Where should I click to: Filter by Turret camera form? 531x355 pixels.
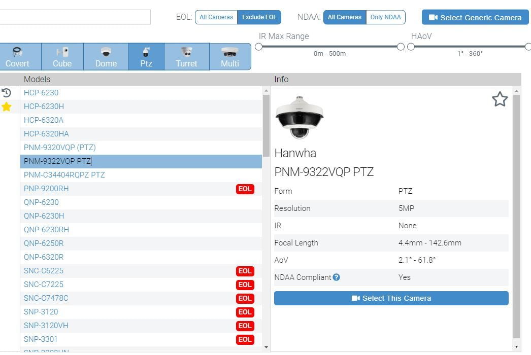[187, 56]
